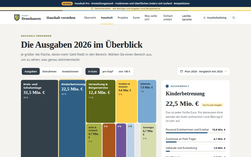This screenshot has height=157, width=251.
Task: Select Kinderbetreuung treemap tile
Action: click(x=72, y=118)
